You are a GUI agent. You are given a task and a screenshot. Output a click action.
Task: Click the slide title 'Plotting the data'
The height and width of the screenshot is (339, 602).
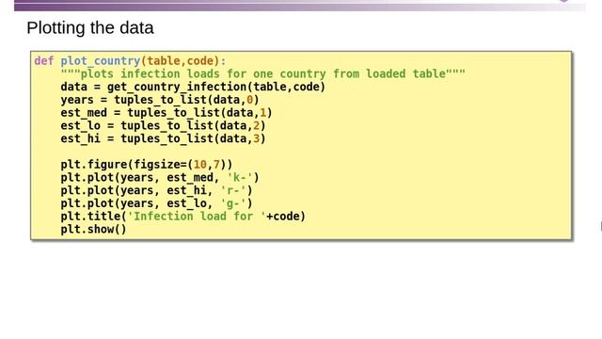[x=90, y=28]
